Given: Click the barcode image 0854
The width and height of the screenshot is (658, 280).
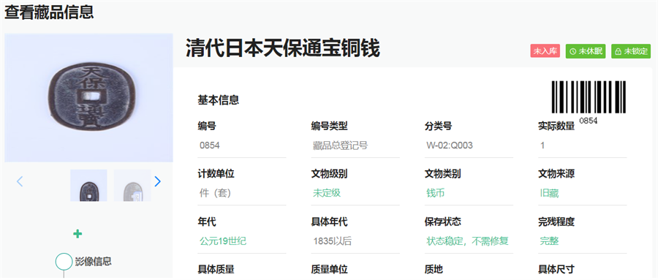Looking at the screenshot, I should point(589,102).
